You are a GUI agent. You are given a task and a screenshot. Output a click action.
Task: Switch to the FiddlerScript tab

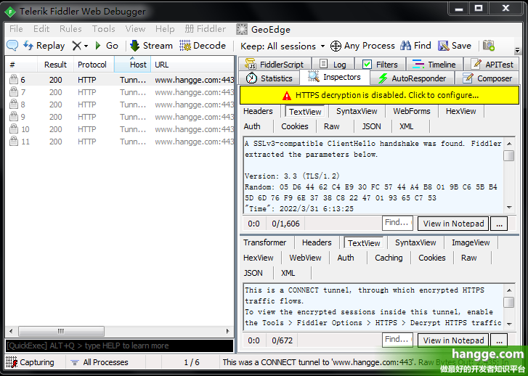[275, 64]
